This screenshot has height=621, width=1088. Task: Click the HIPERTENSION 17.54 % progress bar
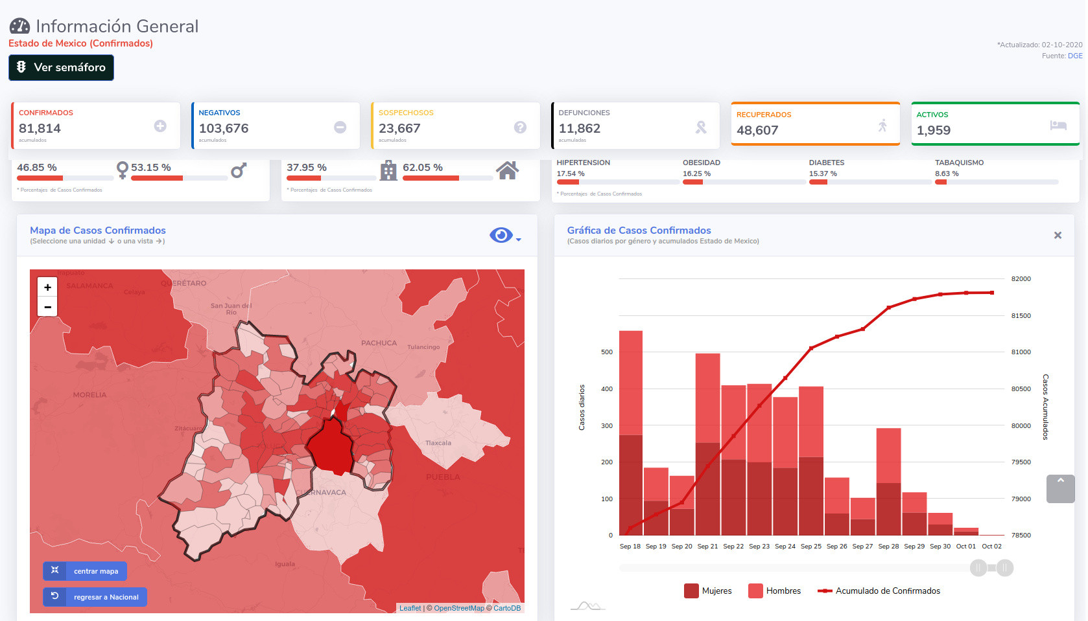pos(617,182)
